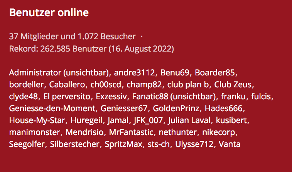Click on Caballero in the list

pyautogui.click(x=68, y=85)
